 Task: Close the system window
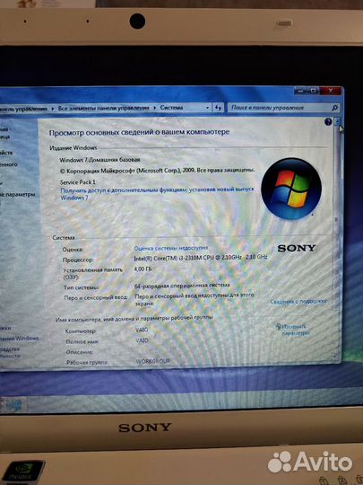pyautogui.click(x=331, y=91)
